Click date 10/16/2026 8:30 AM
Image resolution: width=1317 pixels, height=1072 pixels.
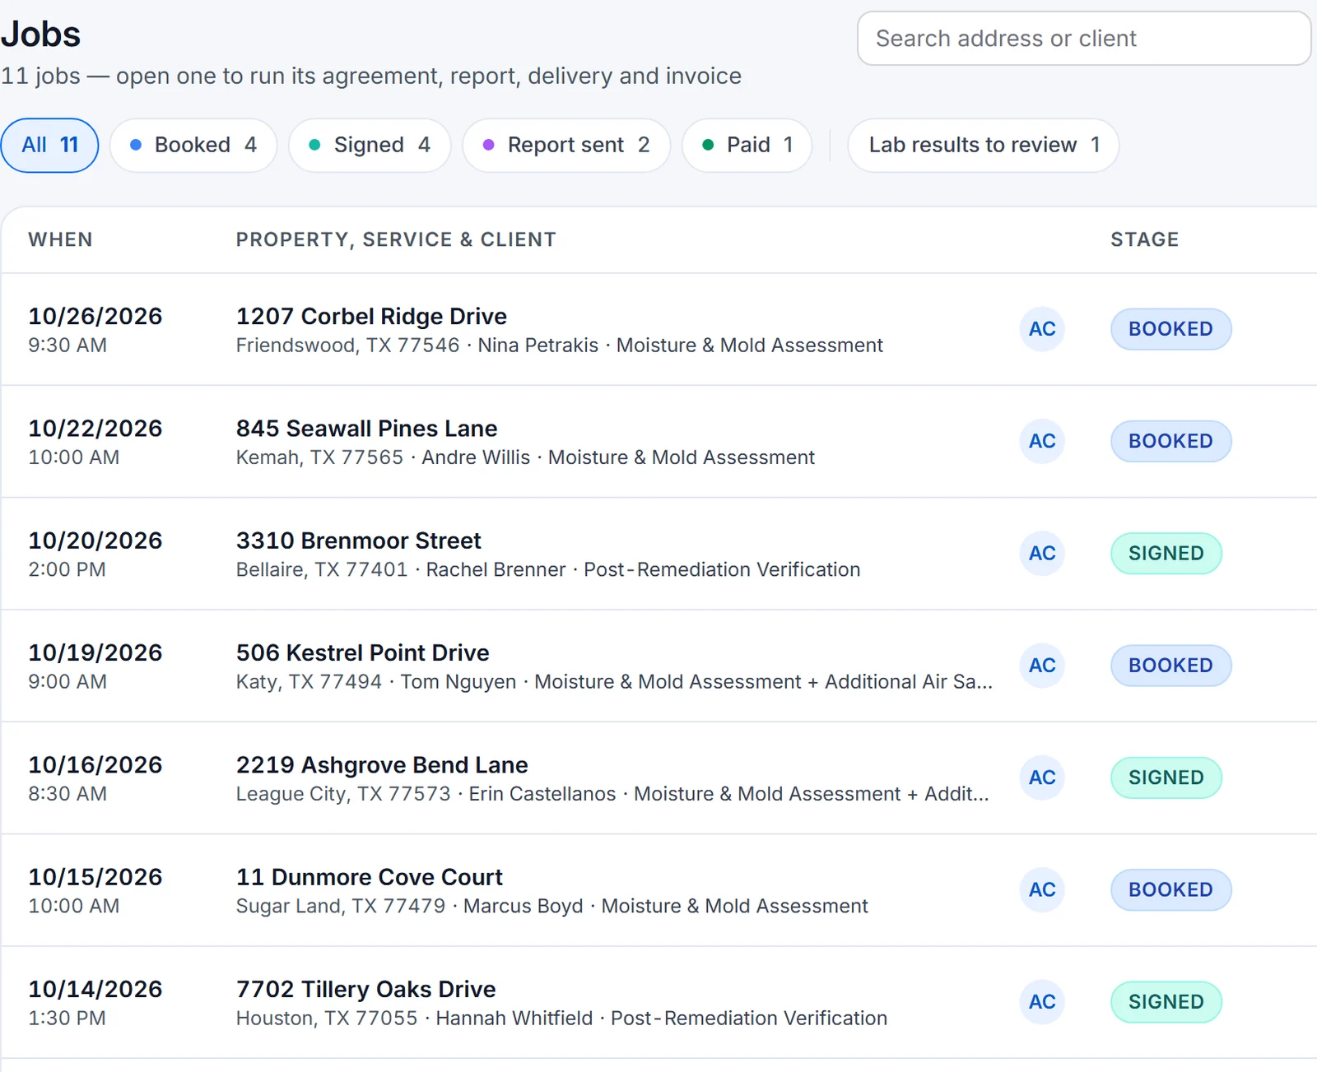pyautogui.click(x=95, y=778)
